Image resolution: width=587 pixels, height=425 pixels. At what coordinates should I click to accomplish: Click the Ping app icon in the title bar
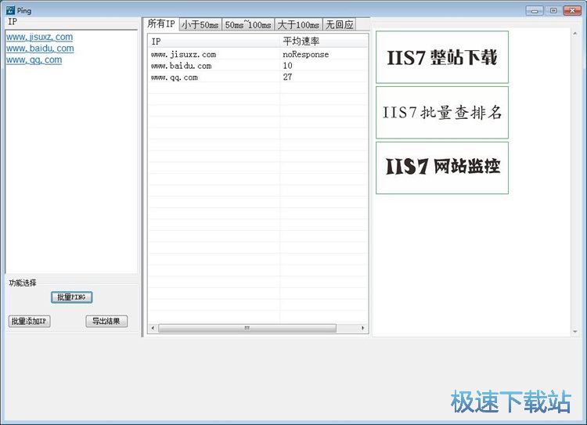click(x=10, y=10)
